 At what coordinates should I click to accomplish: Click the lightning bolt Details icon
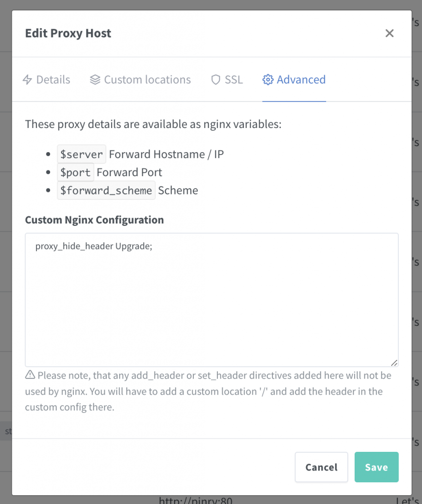[x=28, y=79]
